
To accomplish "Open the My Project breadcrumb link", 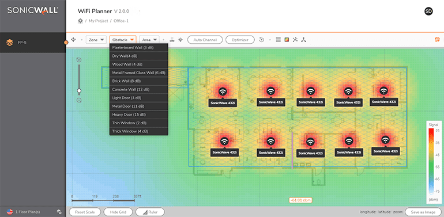I will click(x=98, y=21).
